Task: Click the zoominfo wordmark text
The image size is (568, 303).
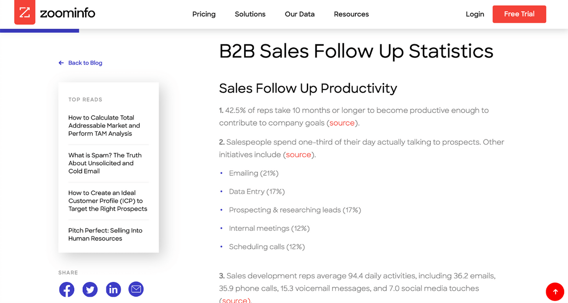Action: click(67, 13)
